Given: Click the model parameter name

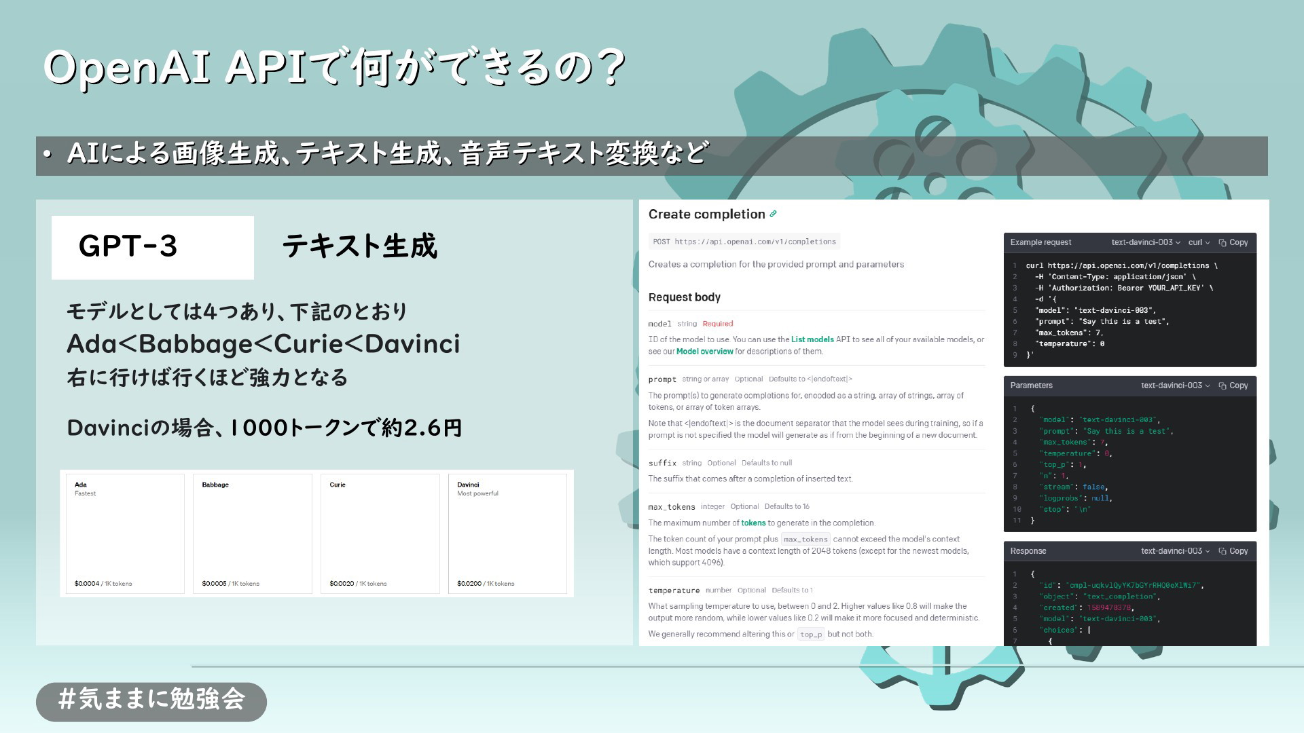Looking at the screenshot, I should [659, 324].
